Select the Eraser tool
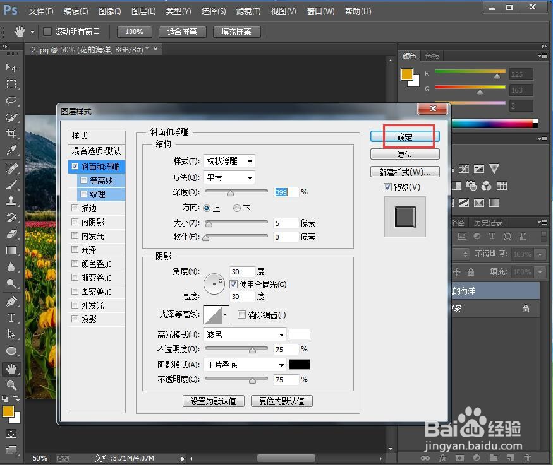 coord(11,233)
